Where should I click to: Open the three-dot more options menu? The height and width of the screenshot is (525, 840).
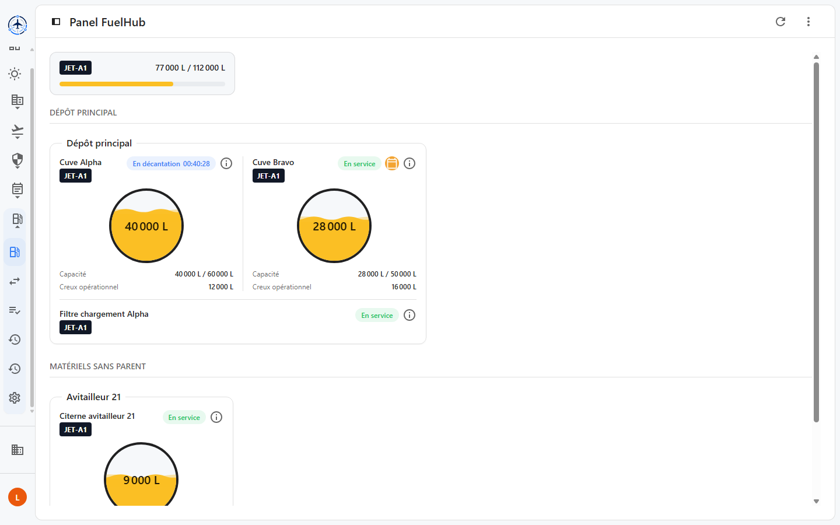pos(808,22)
